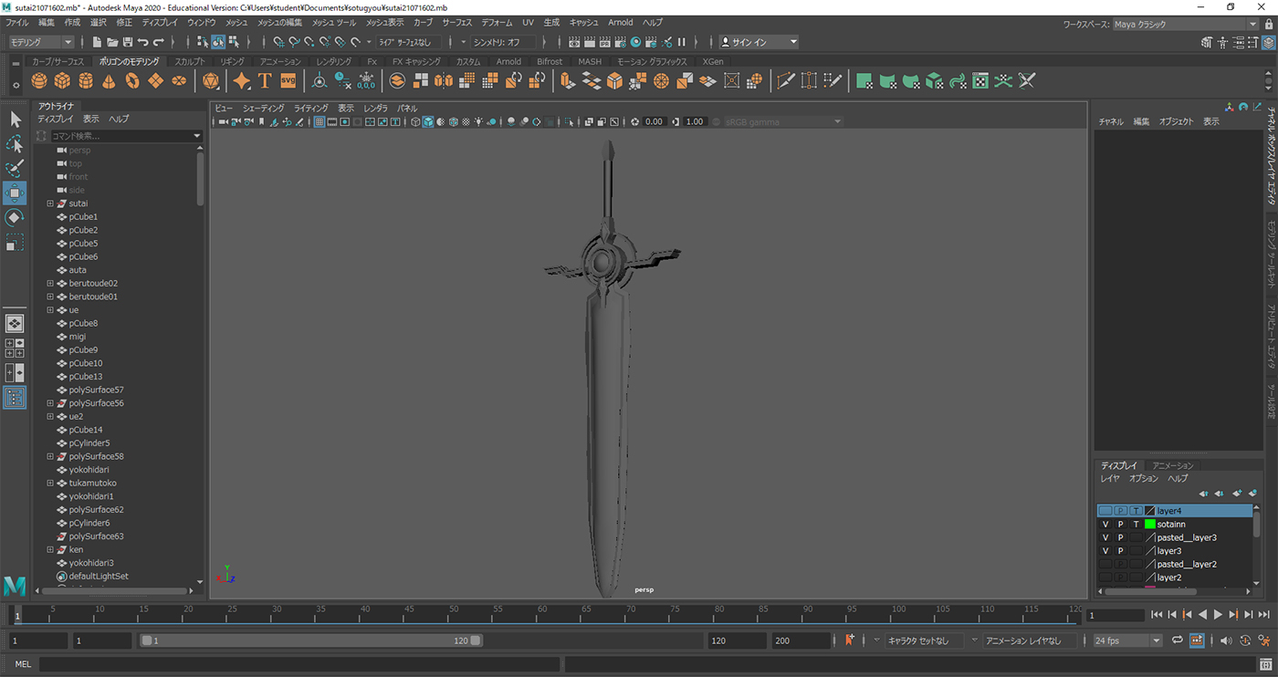Click the green color swatch of sotainn layer

coord(1150,525)
